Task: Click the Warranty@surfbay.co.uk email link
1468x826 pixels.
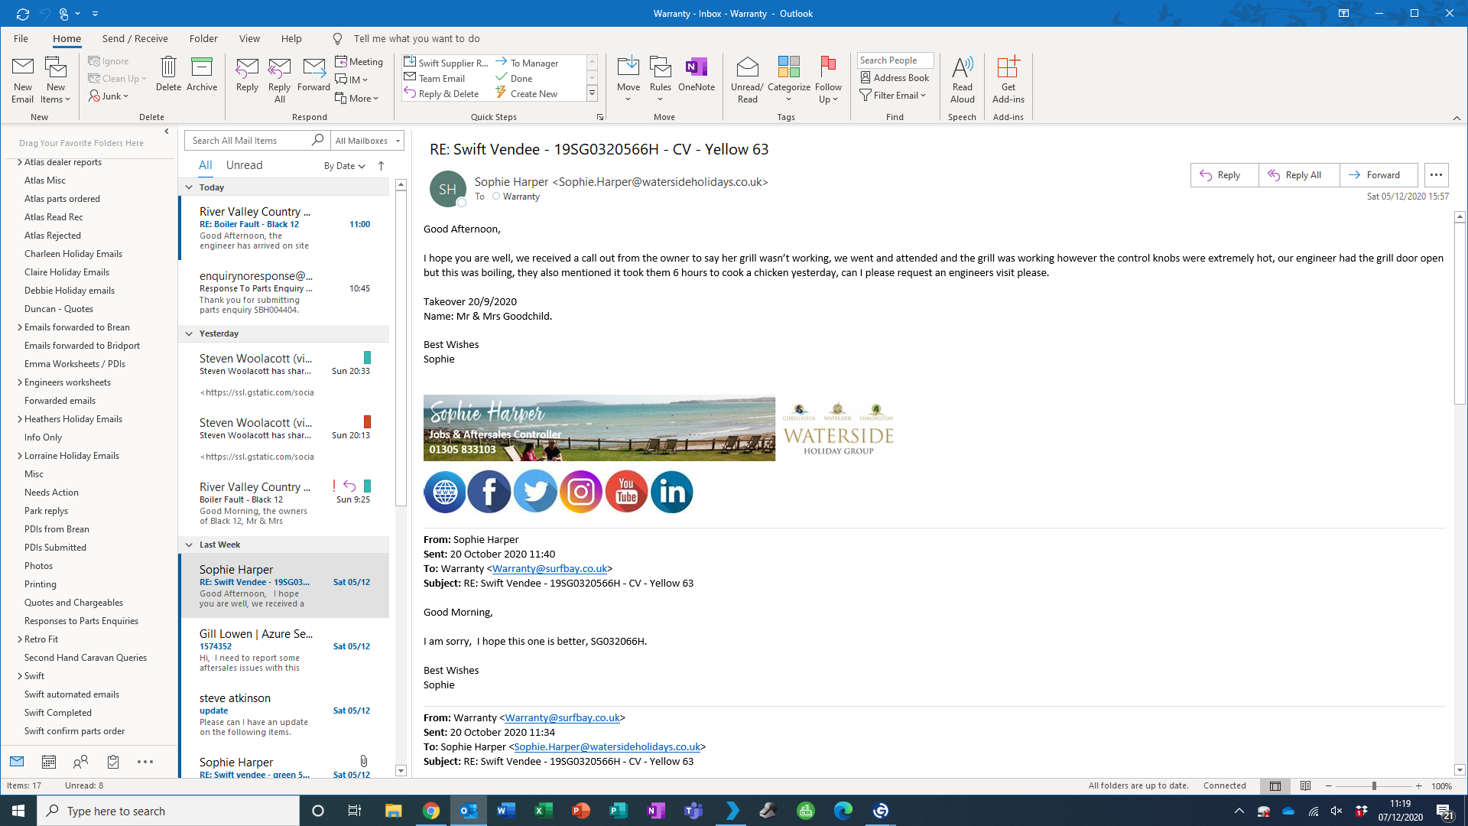Action: (549, 569)
